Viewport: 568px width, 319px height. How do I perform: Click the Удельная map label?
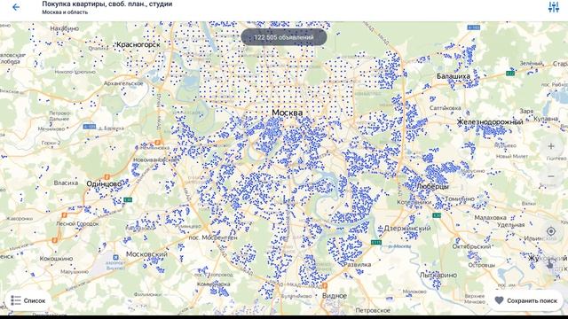(x=511, y=225)
